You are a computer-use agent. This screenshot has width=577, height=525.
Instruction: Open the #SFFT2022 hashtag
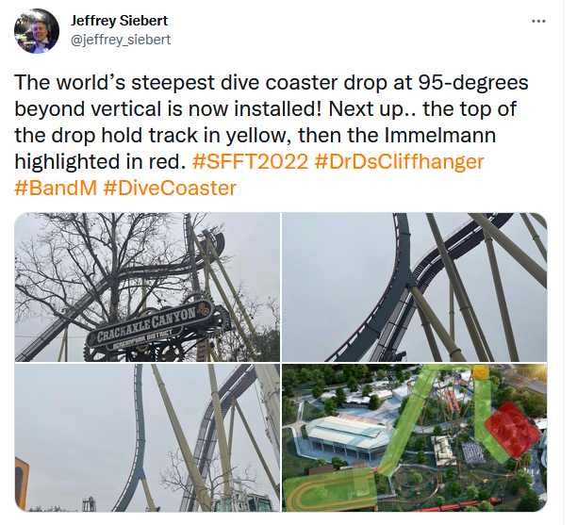coord(250,161)
